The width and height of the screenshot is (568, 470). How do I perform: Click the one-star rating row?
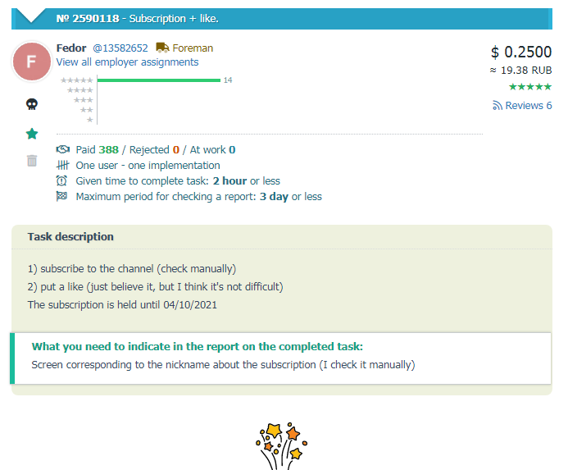[90, 119]
